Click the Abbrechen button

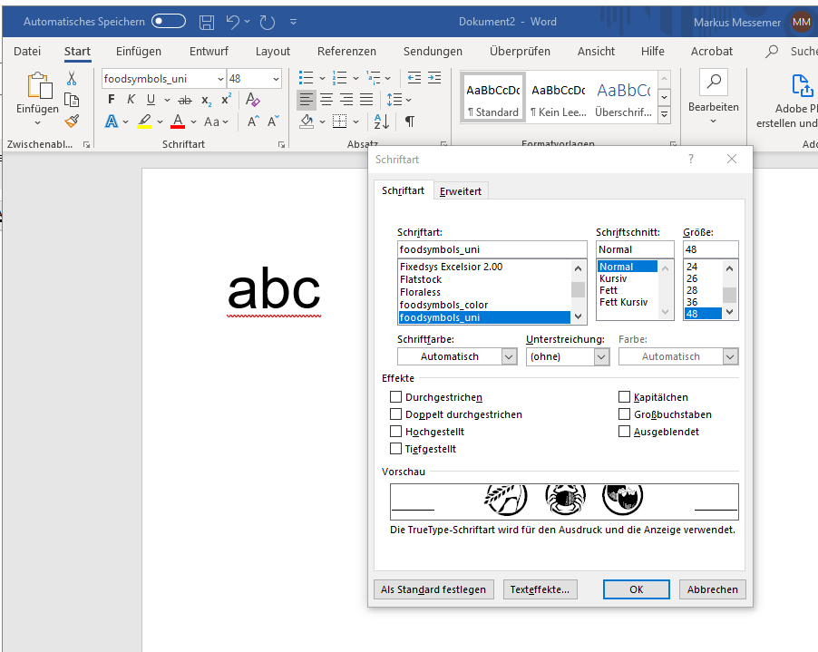[x=712, y=589]
